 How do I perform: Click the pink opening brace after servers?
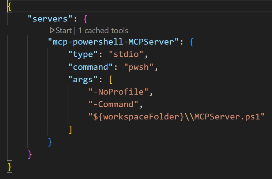click(x=85, y=19)
